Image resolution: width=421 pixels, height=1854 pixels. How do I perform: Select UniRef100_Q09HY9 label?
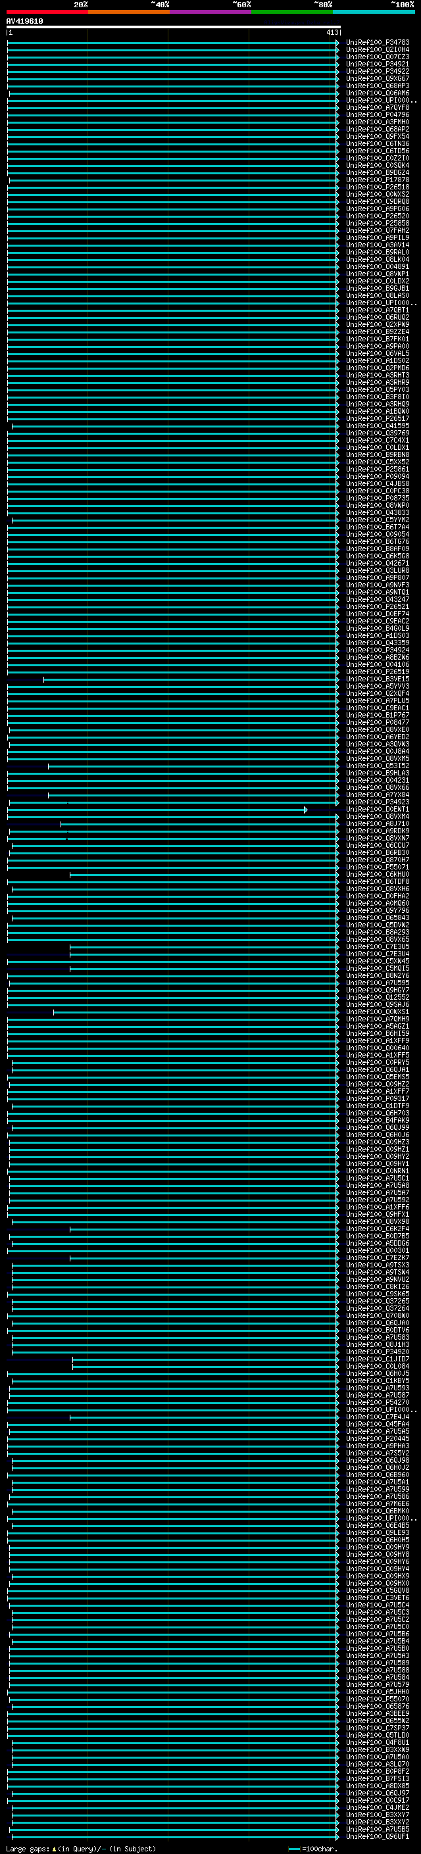coord(378,1547)
